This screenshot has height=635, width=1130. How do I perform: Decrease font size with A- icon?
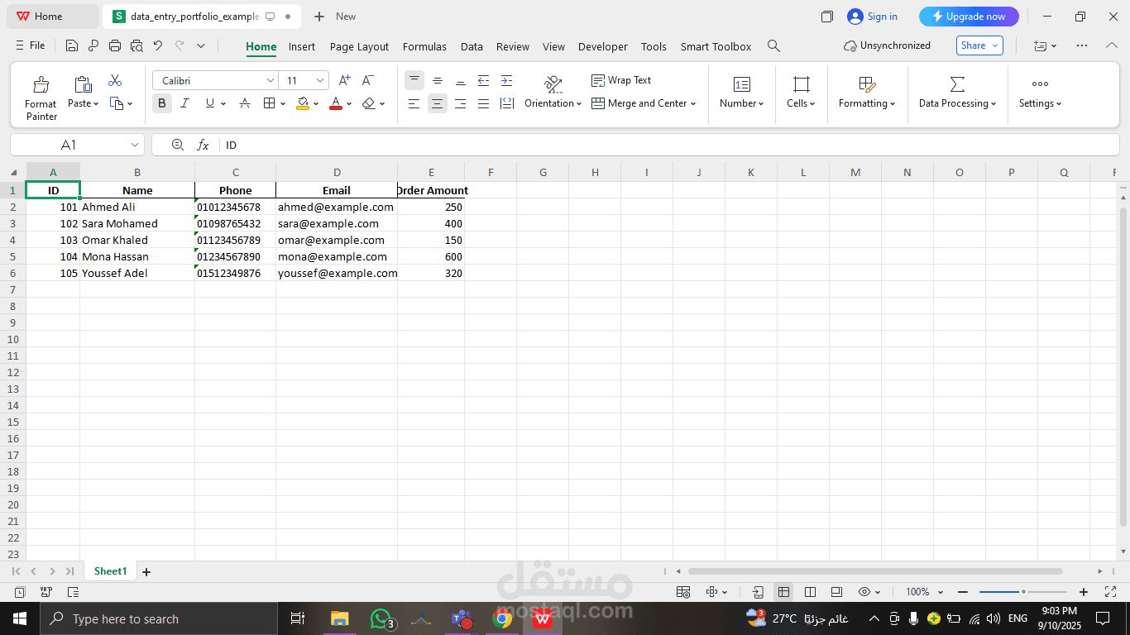coord(368,80)
